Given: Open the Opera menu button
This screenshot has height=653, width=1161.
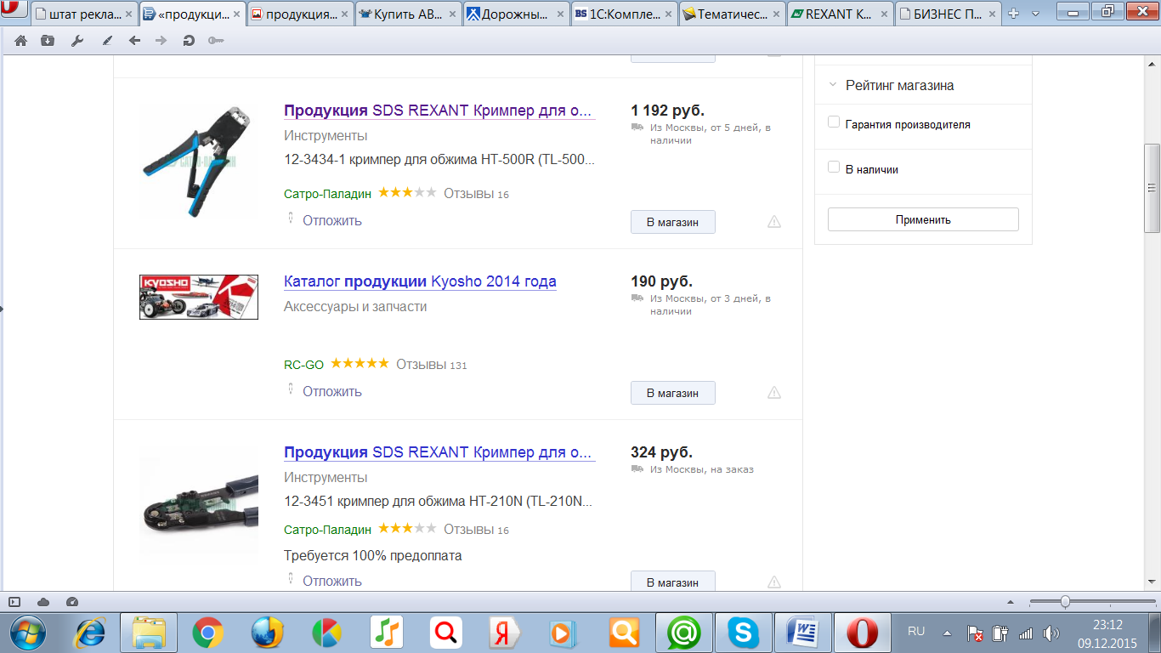Looking at the screenshot, I should click(13, 10).
